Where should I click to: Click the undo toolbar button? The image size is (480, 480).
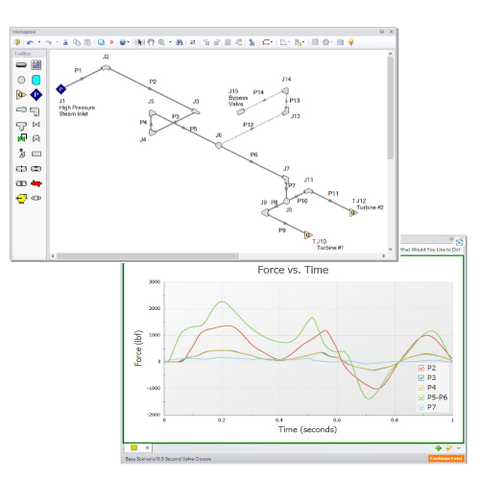(31, 42)
